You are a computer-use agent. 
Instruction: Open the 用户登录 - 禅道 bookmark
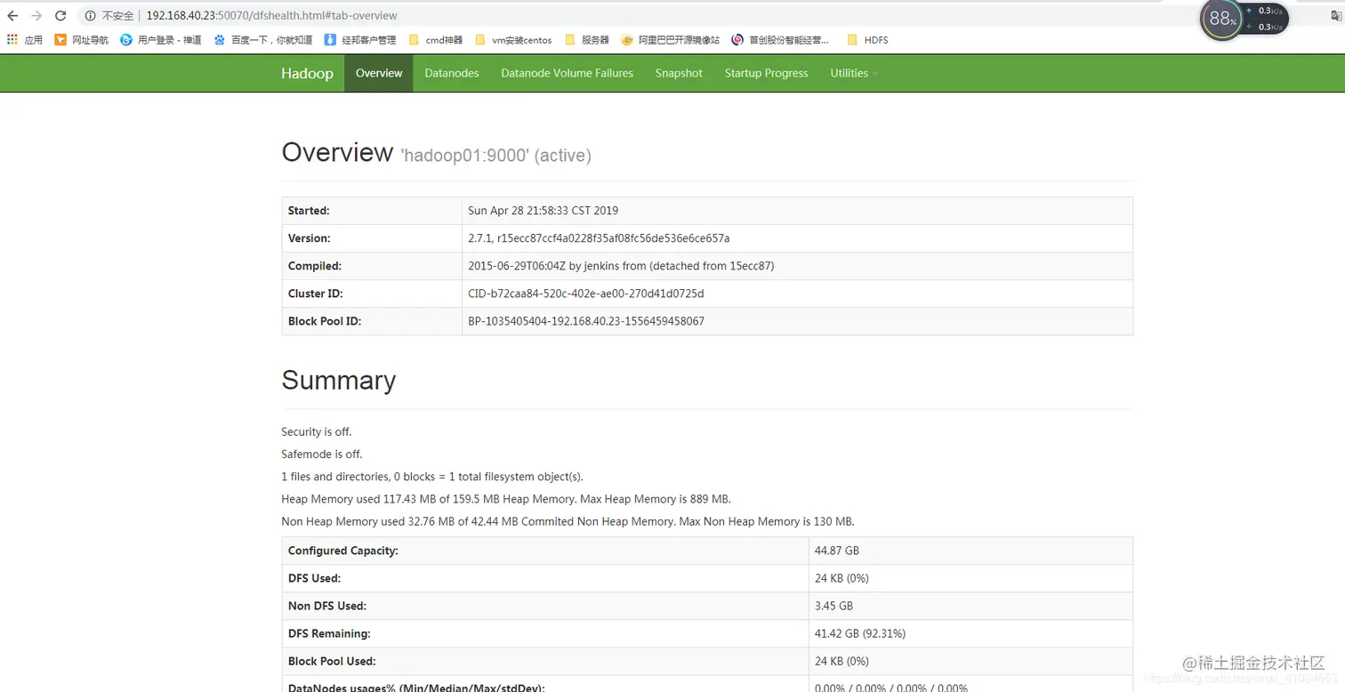pyautogui.click(x=161, y=40)
